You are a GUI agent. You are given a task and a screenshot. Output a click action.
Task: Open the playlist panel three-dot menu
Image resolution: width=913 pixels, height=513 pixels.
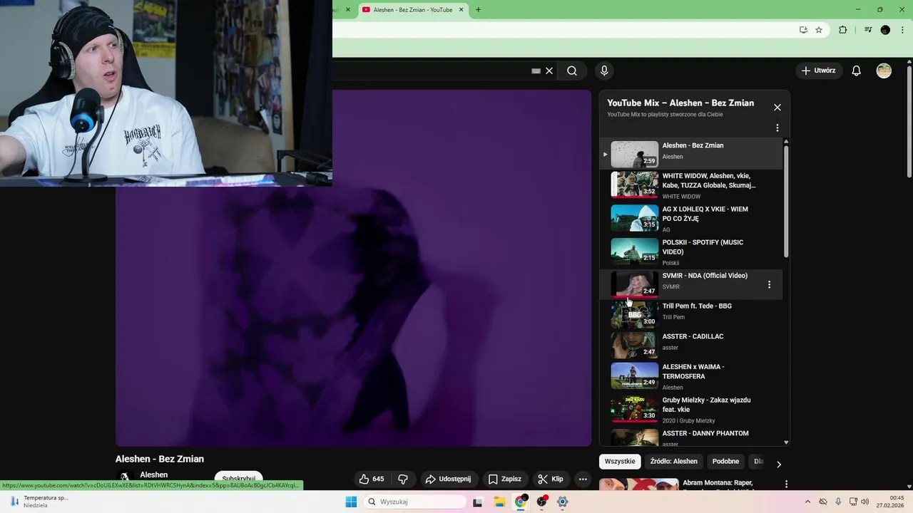tap(777, 128)
